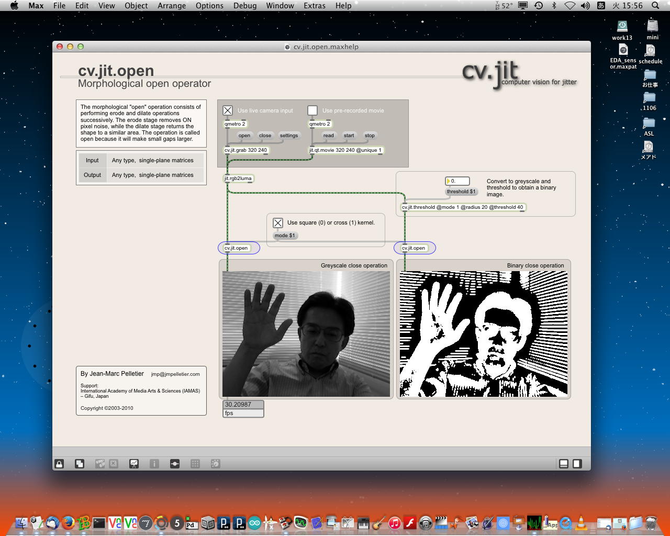Toggle the grid icon in patcher toolbar
670x536 pixels.
coord(195,464)
